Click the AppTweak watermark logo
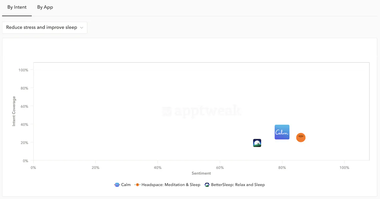 tap(201, 111)
